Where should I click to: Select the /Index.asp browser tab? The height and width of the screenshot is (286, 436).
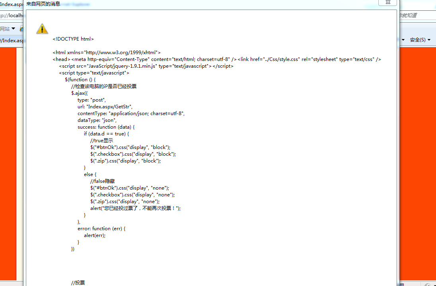(x=12, y=40)
